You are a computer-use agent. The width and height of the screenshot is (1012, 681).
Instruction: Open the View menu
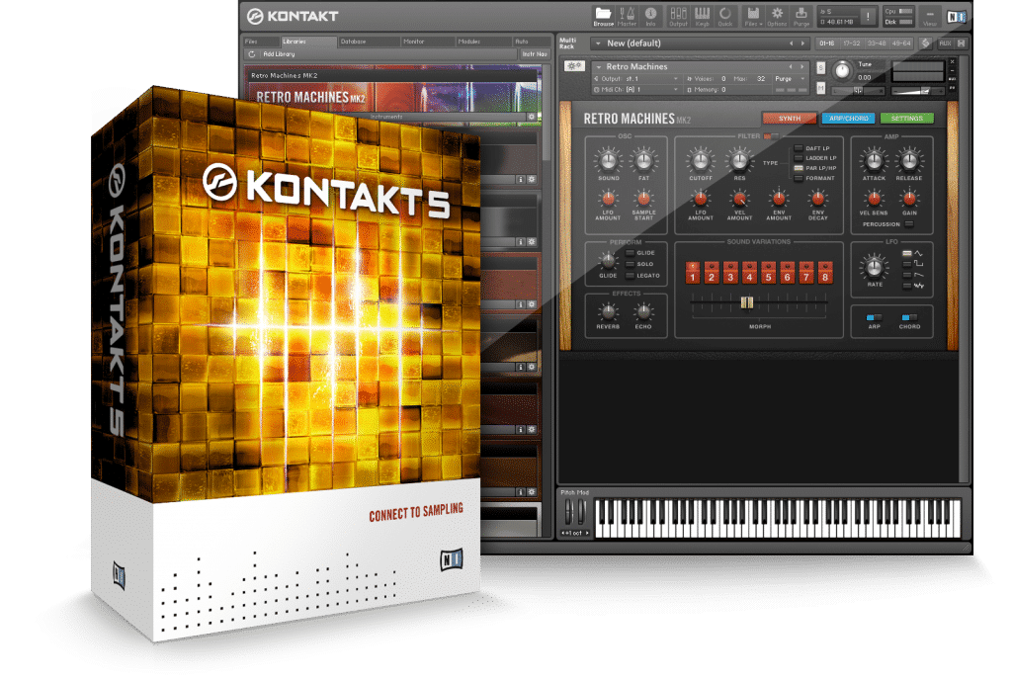(930, 16)
